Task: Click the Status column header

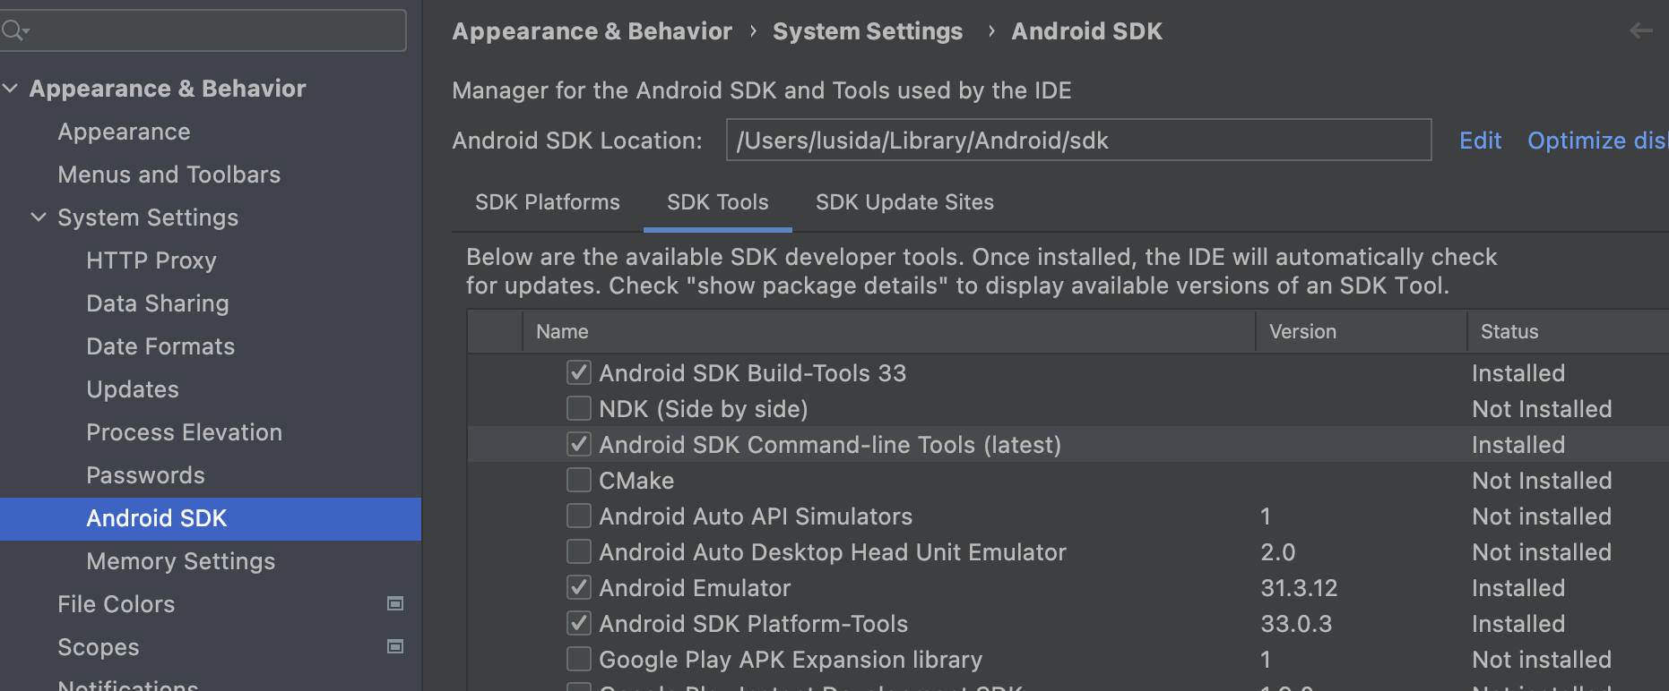Action: click(x=1569, y=331)
